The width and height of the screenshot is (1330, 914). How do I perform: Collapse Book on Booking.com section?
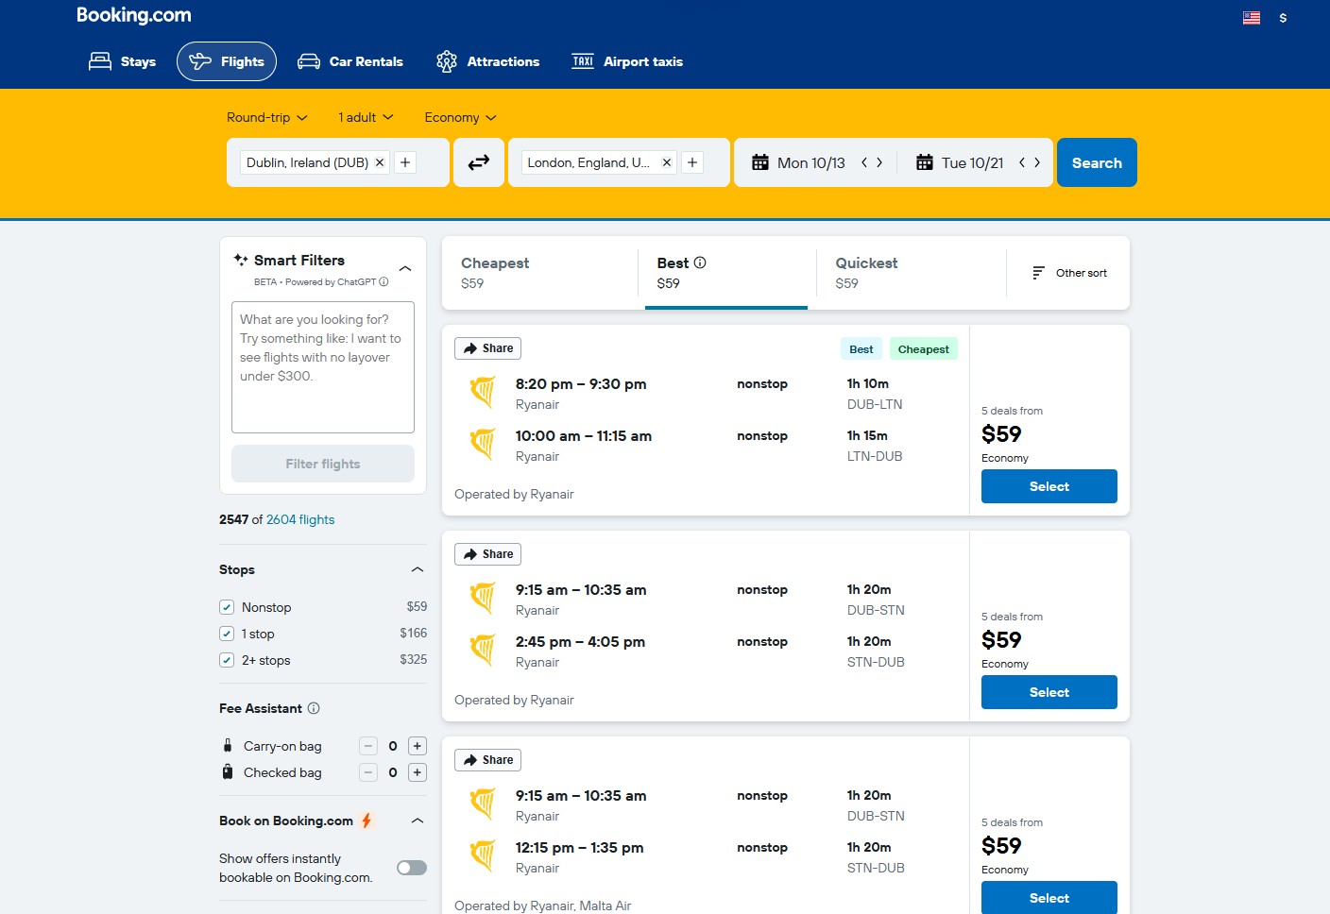pyautogui.click(x=418, y=821)
